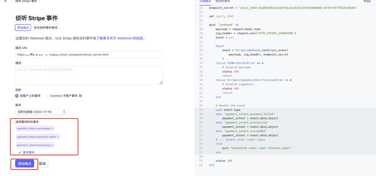The width and height of the screenshot is (376, 176).
Task: Open the 版本 dropdown (2022-11-15)
Action: coord(41,112)
